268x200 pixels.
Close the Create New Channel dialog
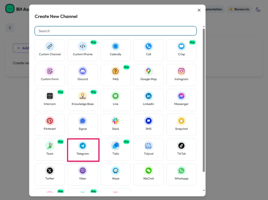(199, 10)
